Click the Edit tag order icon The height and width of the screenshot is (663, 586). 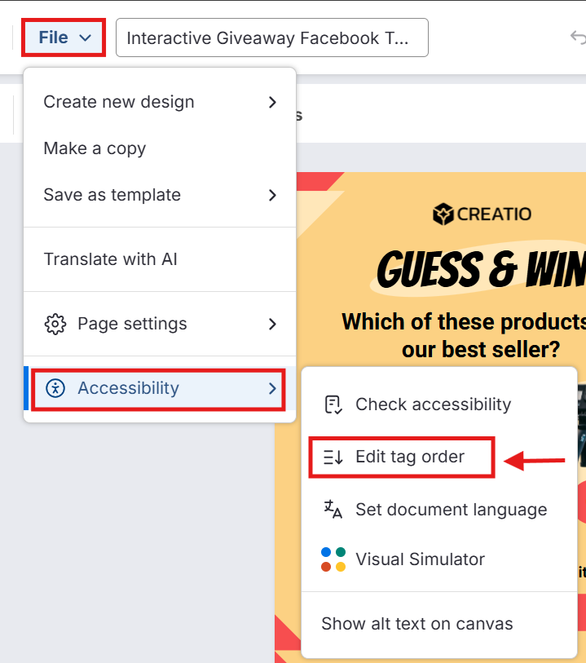[x=333, y=457]
